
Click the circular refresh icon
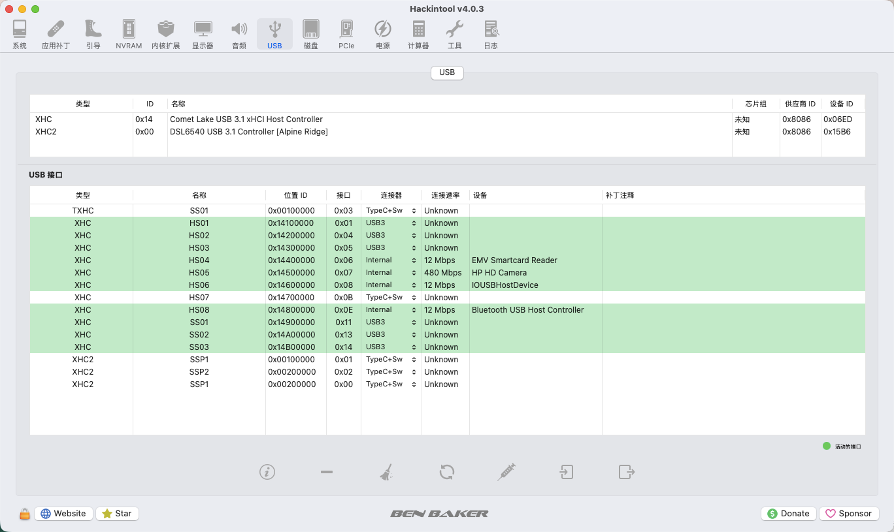[447, 472]
